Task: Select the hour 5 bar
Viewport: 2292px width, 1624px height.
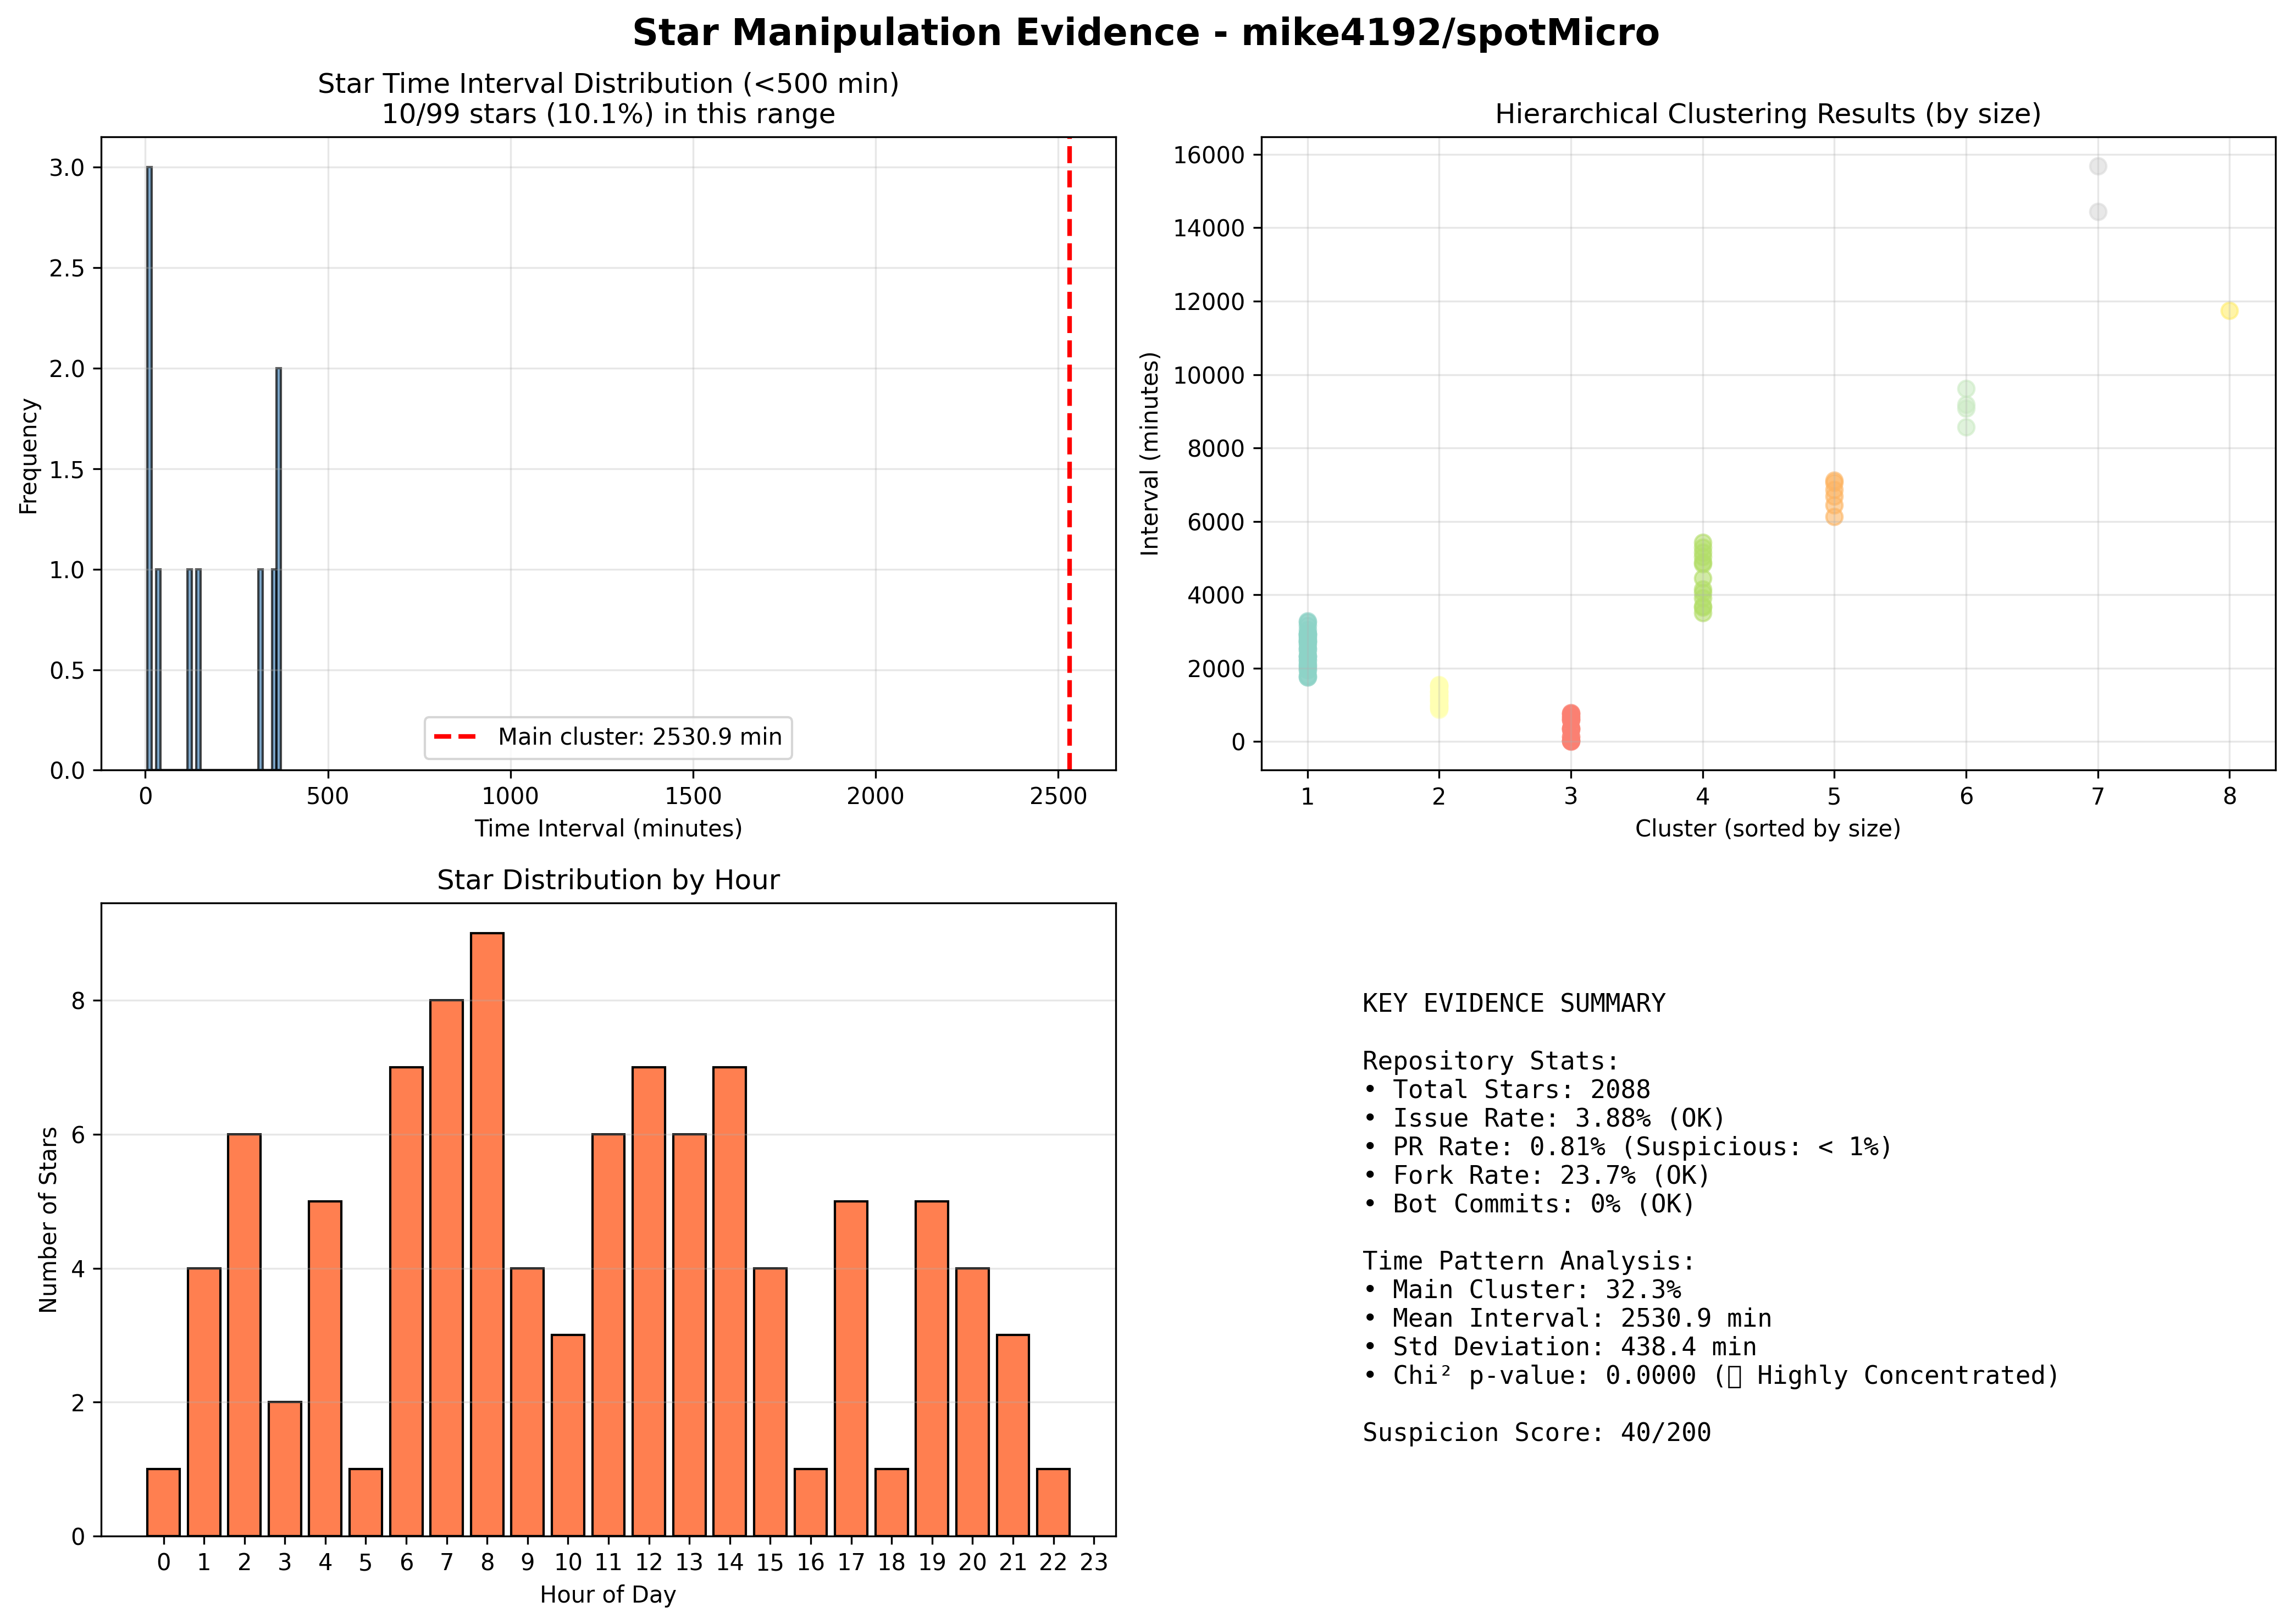Action: 366,1502
